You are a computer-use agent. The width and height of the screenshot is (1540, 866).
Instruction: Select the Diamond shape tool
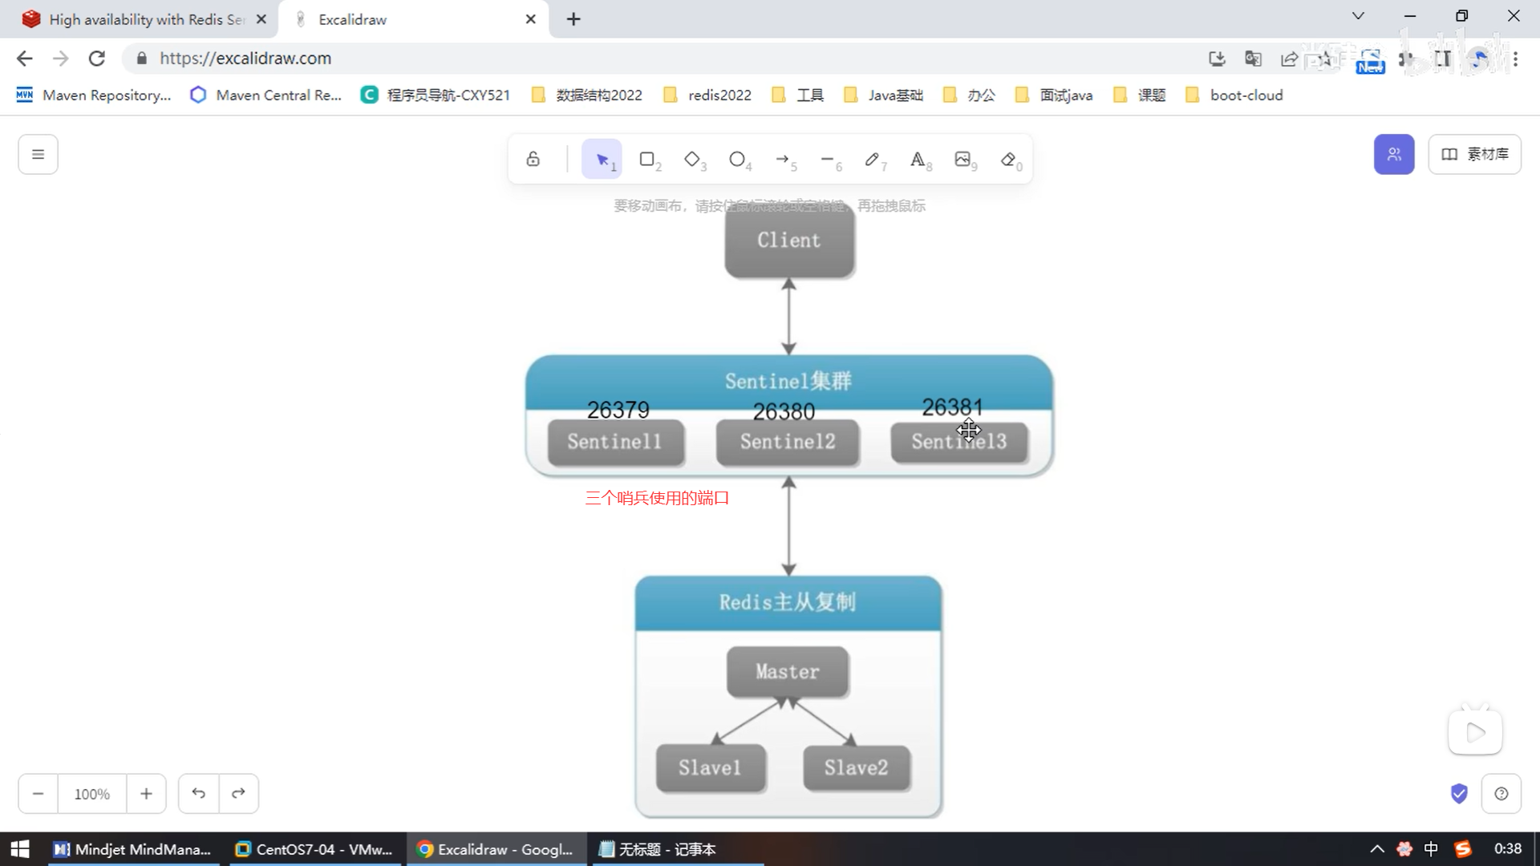point(692,160)
